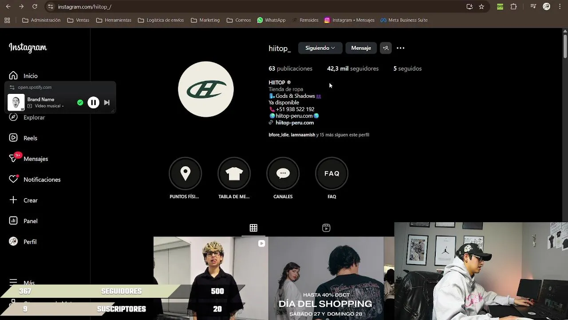Click the green saved checkmark in Spotify popup
Image resolution: width=568 pixels, height=320 pixels.
pyautogui.click(x=80, y=103)
